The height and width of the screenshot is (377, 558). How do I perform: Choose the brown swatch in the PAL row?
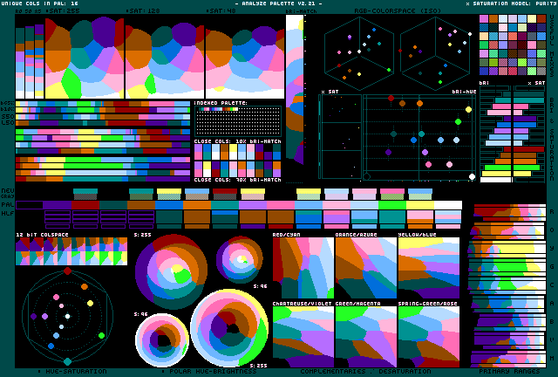point(141,205)
